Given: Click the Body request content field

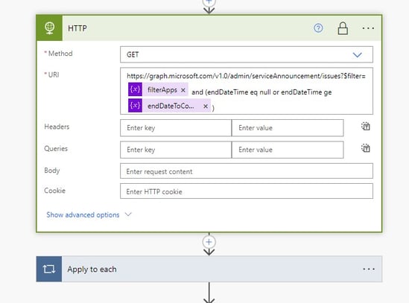Looking at the screenshot, I should point(247,171).
